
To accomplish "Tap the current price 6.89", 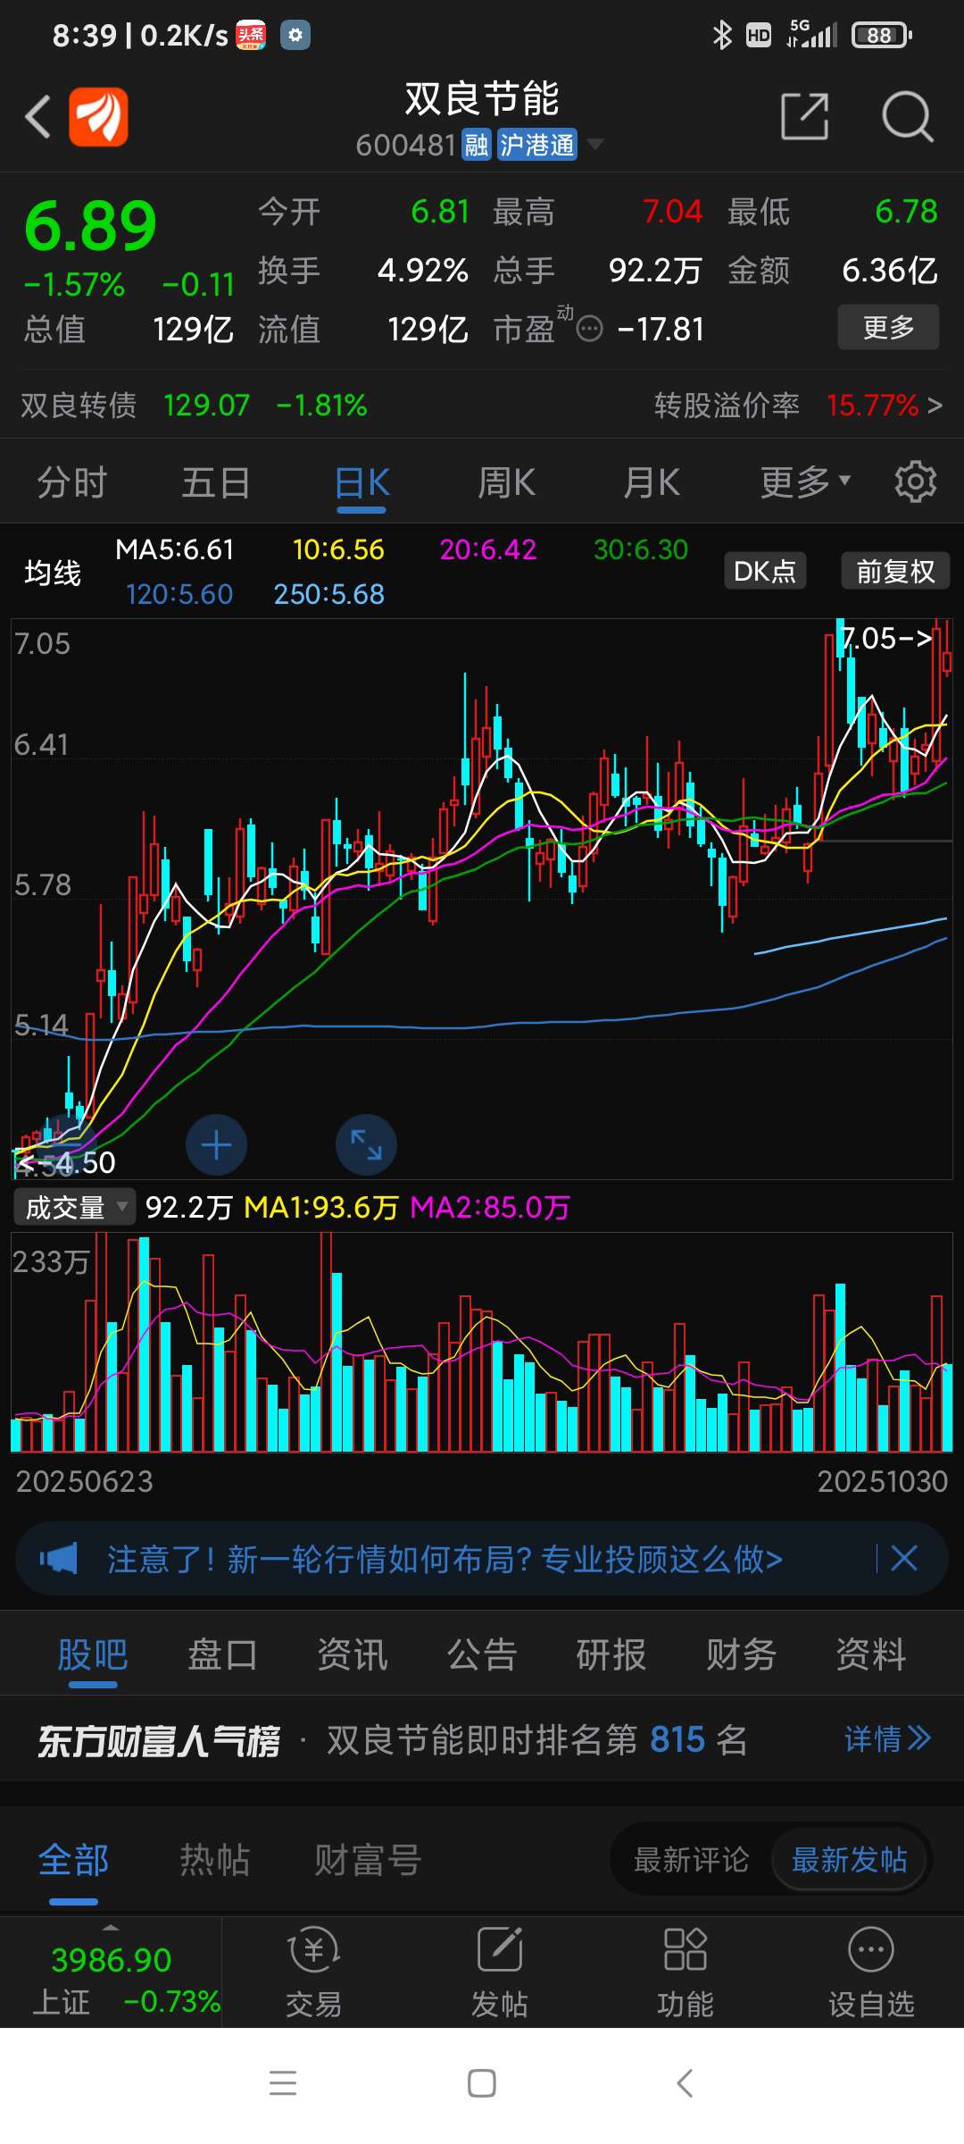I will pyautogui.click(x=90, y=226).
